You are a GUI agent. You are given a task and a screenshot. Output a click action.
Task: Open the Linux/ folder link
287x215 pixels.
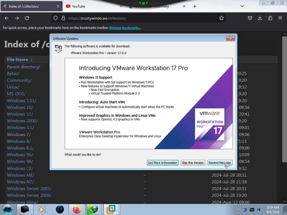[x=13, y=87]
